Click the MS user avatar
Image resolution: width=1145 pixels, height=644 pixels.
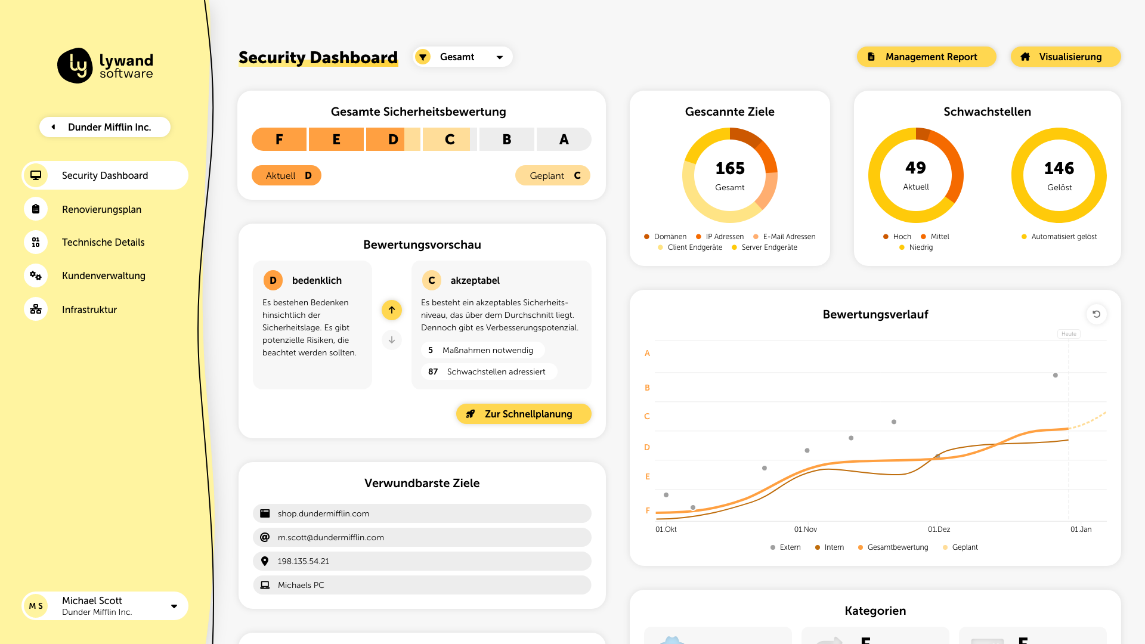tap(36, 606)
